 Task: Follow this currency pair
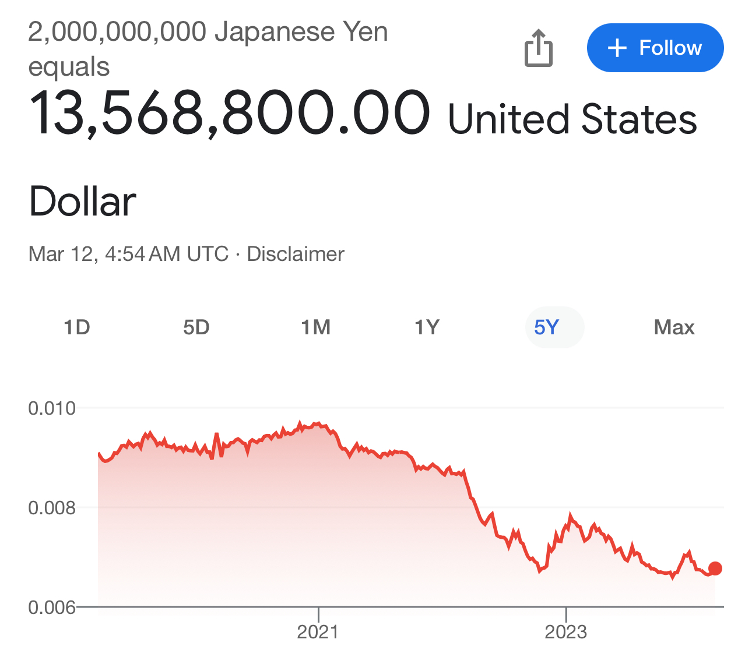coord(655,48)
